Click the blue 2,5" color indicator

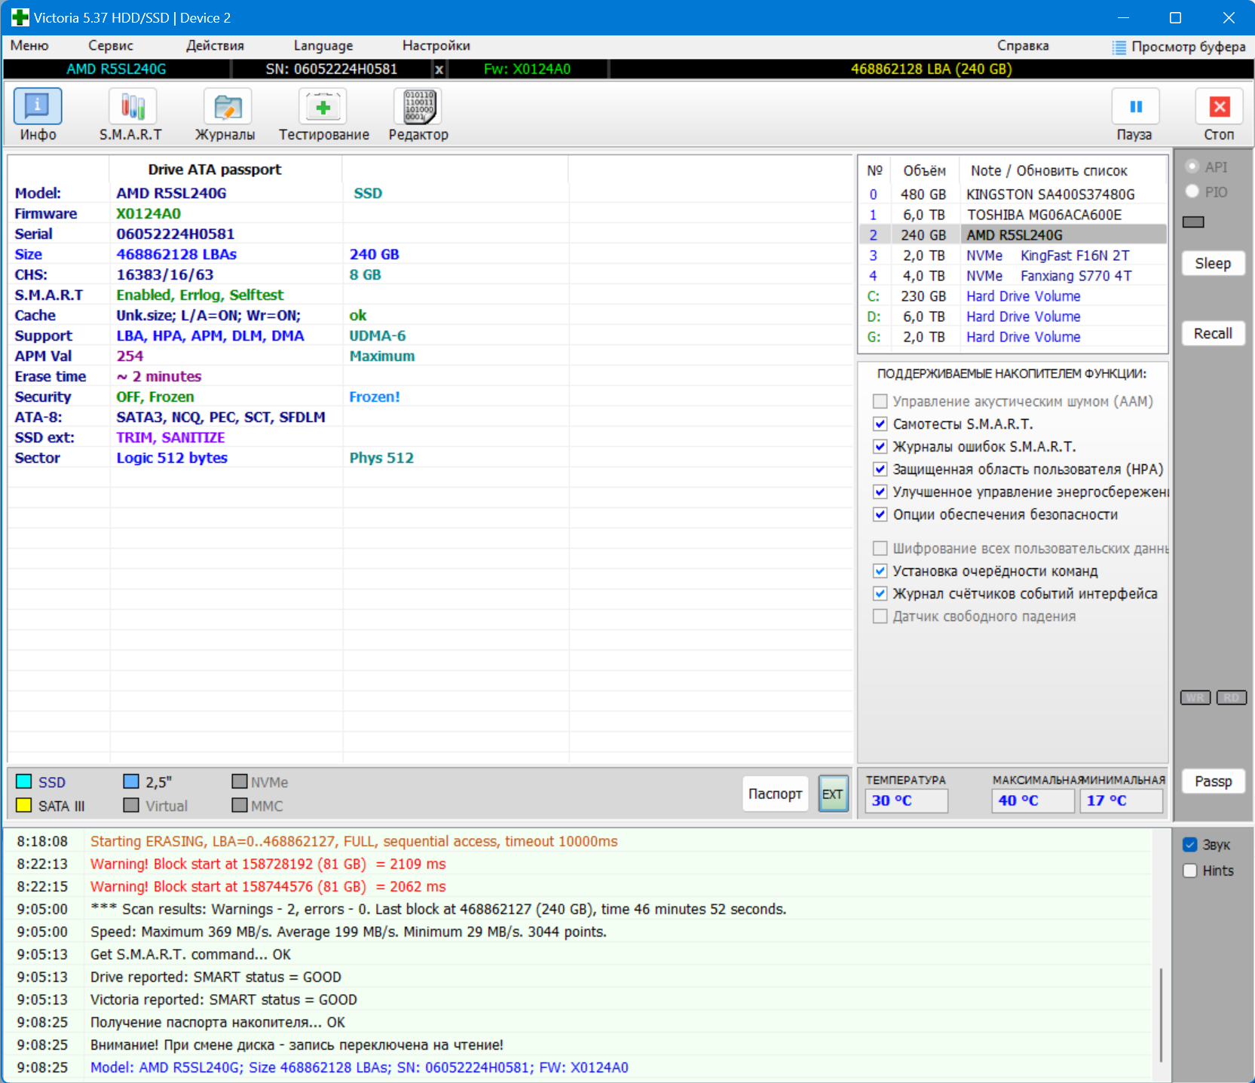click(x=131, y=781)
